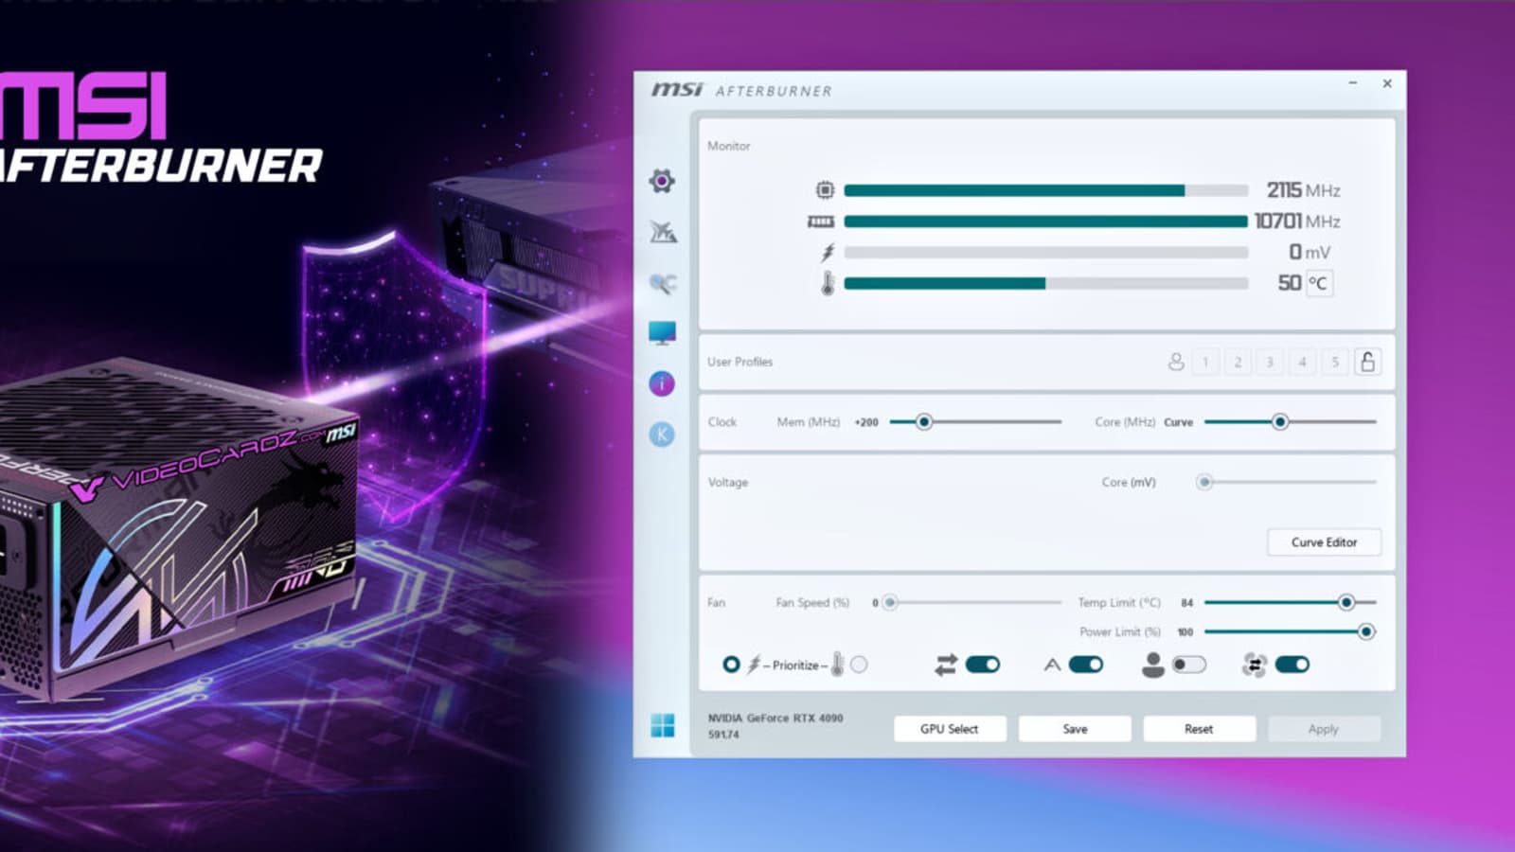Viewport: 1515px width, 852px height.
Task: Enable the user-defined fan switch
Action: tap(1188, 665)
